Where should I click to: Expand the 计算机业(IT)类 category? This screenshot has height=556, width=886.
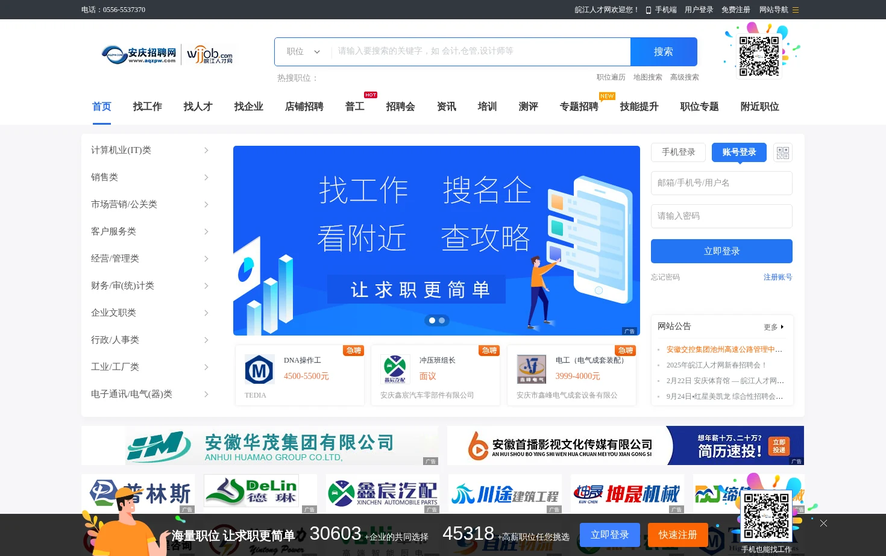150,150
